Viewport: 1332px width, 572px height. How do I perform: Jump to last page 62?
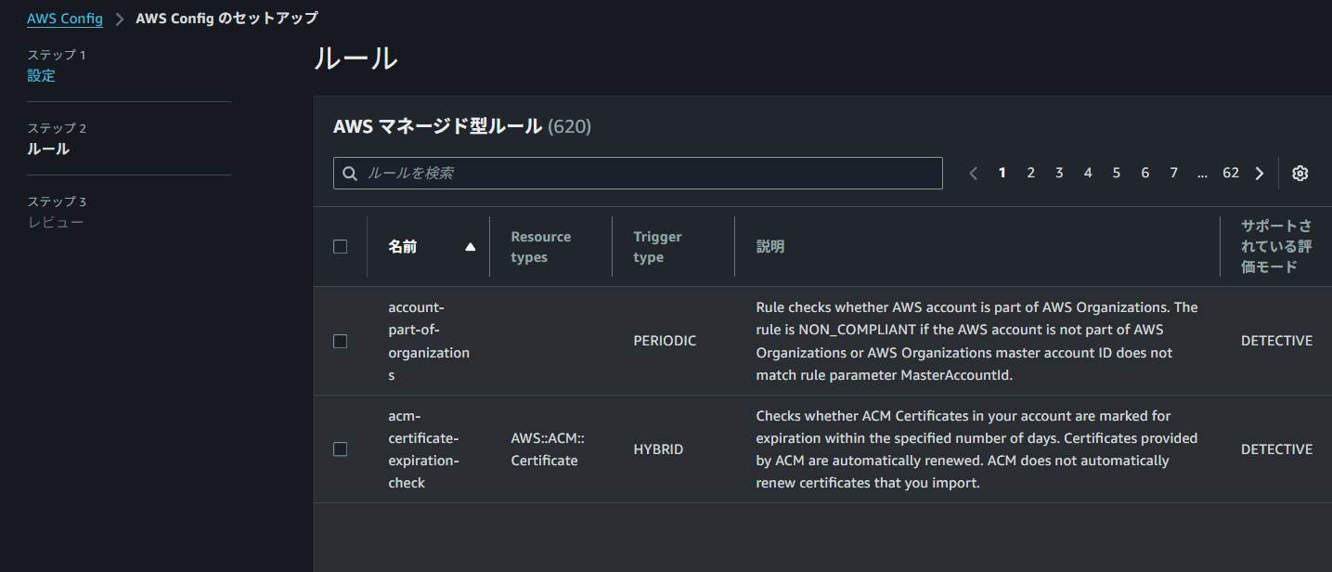coord(1231,173)
